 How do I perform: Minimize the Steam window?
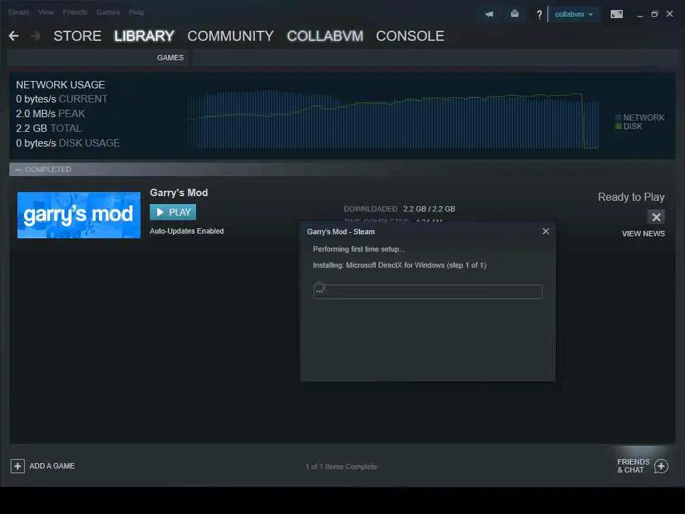pos(640,15)
